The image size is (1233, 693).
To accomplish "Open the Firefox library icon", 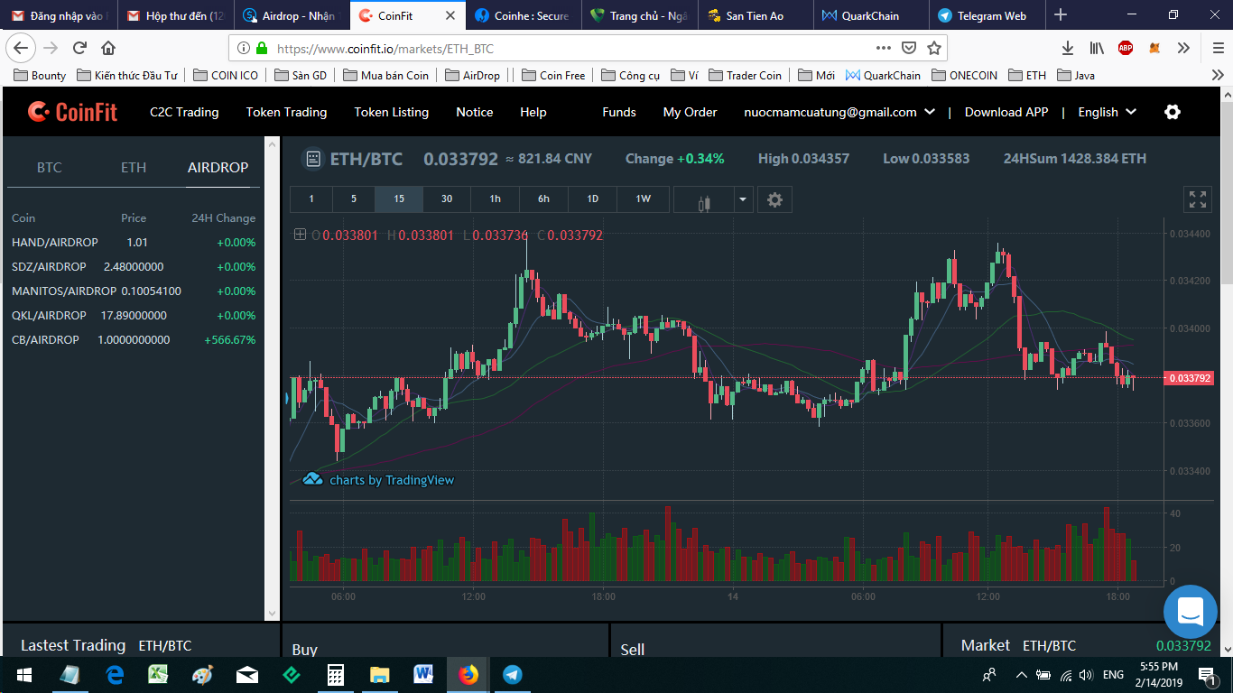I will 1097,48.
